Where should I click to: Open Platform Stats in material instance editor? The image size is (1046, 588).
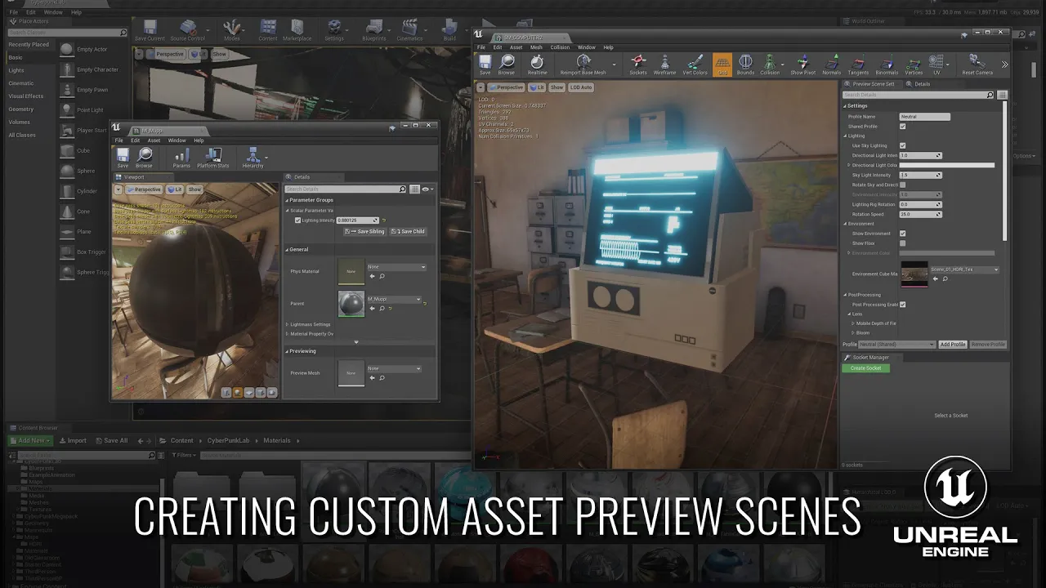[x=212, y=158]
